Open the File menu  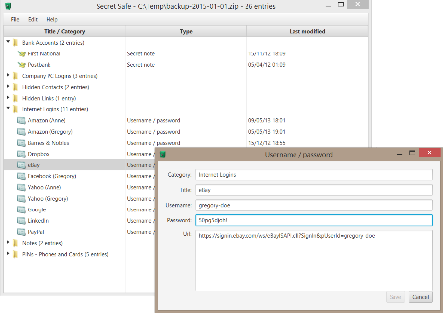[x=15, y=19]
